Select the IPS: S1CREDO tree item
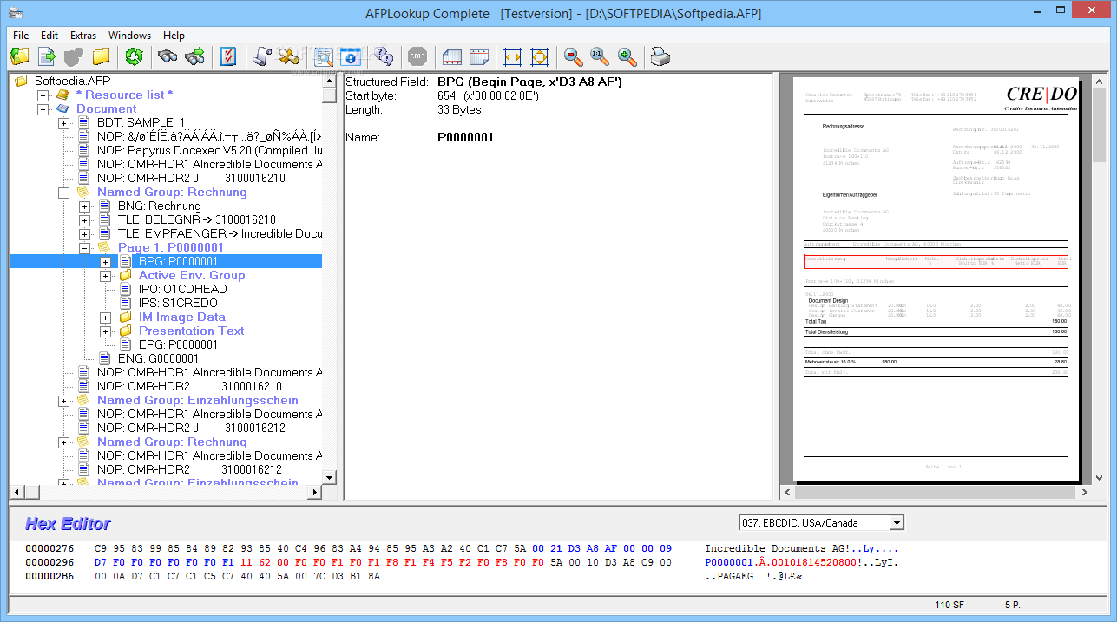 (x=178, y=303)
